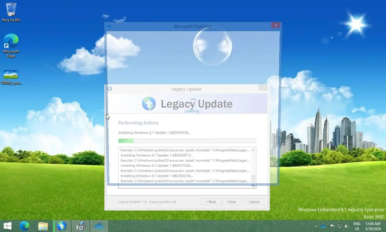Select log line Installing Windows 8.1 Update 1 (KB2959977)
386x232 pixels.
coord(157,155)
